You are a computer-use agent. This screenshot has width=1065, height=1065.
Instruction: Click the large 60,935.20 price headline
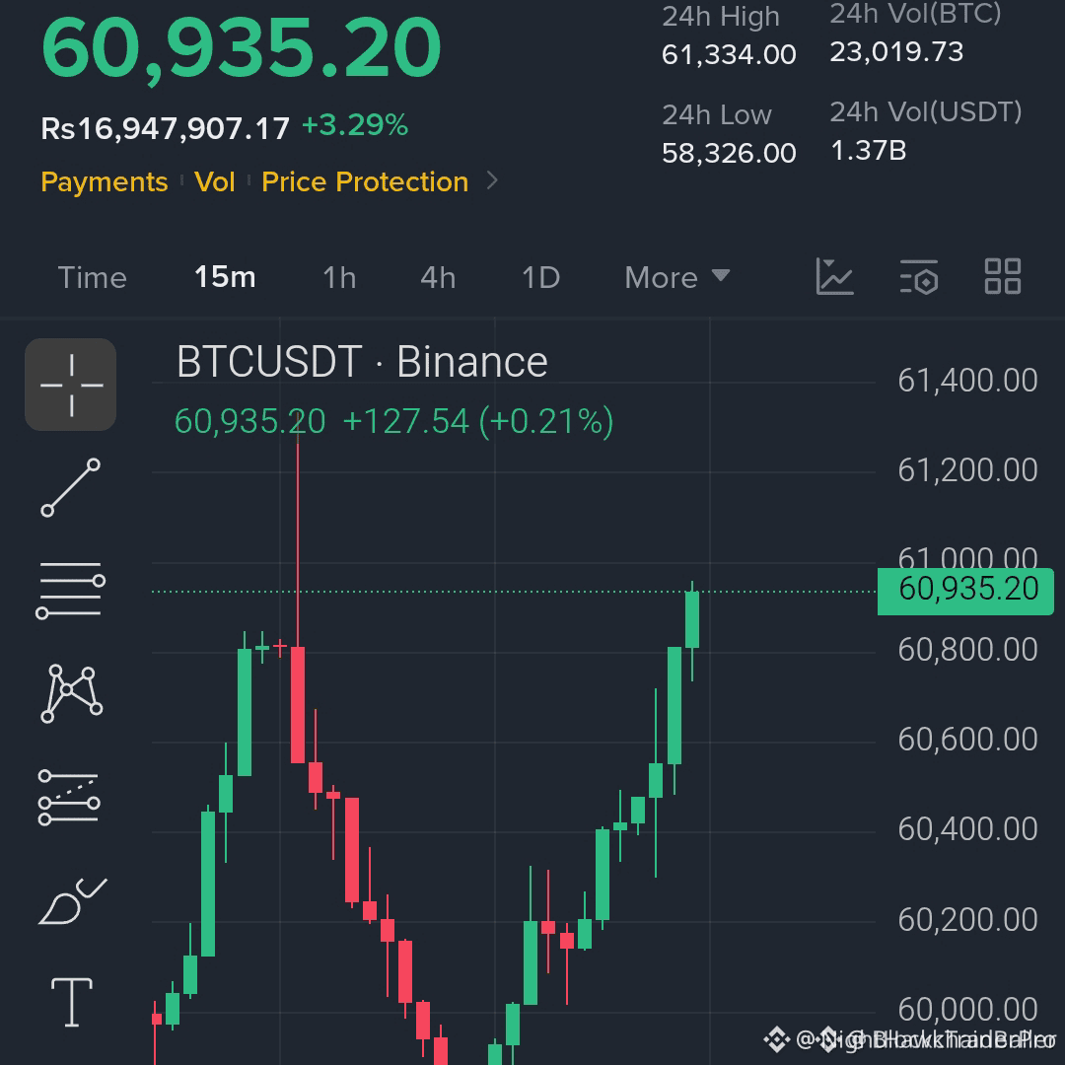pos(242,49)
